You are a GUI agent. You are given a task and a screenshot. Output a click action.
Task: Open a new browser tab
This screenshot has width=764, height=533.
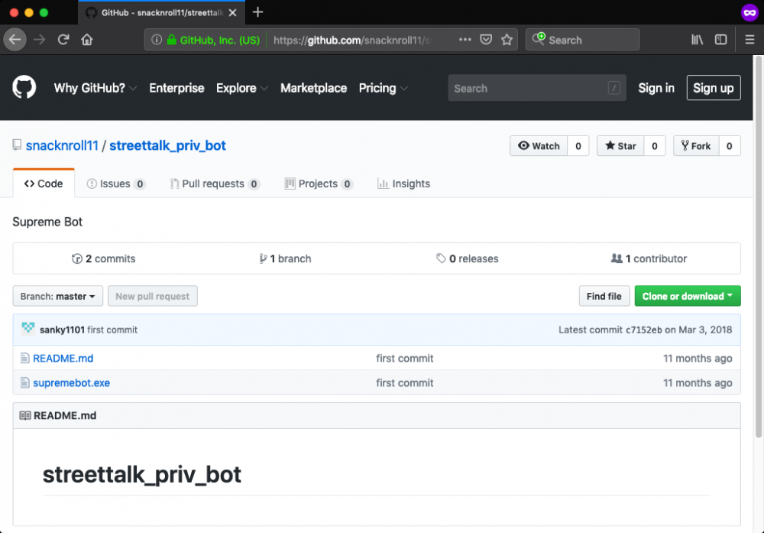pos(258,12)
